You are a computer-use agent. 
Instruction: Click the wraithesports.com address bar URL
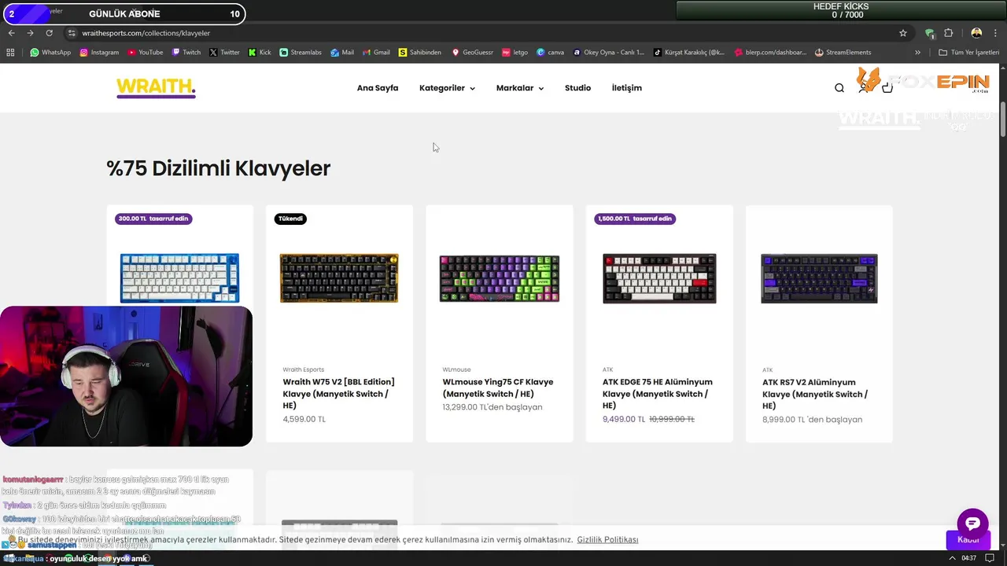146,33
